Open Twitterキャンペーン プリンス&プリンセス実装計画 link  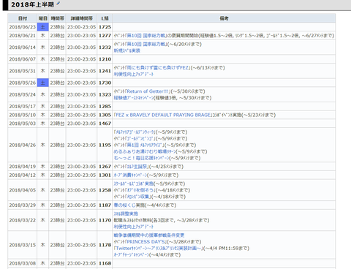click(x=159, y=249)
